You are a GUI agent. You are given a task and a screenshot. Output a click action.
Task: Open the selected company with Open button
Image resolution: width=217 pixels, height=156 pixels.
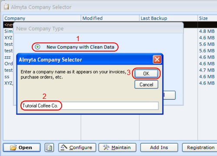coord(22,147)
